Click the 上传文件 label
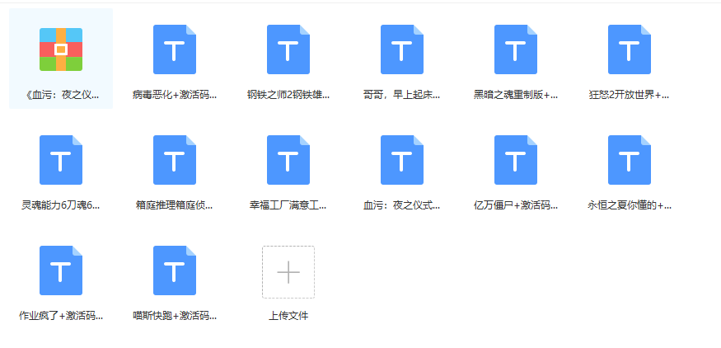 (x=288, y=316)
